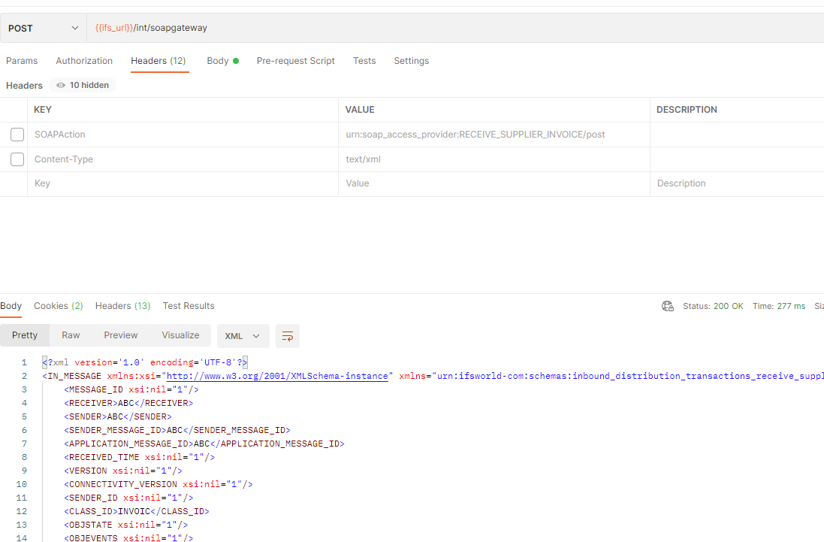824x542 pixels.
Task: Select the Preview view mode
Action: [121, 335]
